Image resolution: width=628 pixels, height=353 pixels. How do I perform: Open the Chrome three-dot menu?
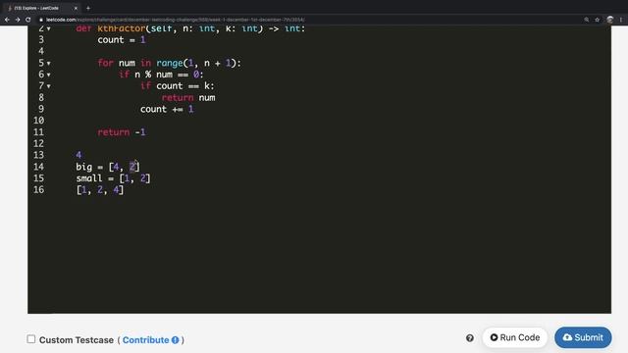click(x=621, y=20)
